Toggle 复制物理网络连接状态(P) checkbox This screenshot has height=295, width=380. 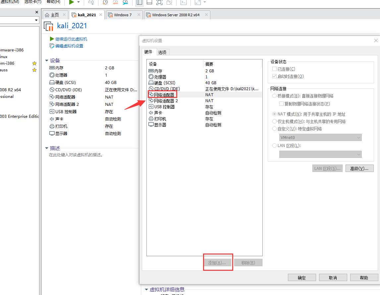click(x=282, y=104)
